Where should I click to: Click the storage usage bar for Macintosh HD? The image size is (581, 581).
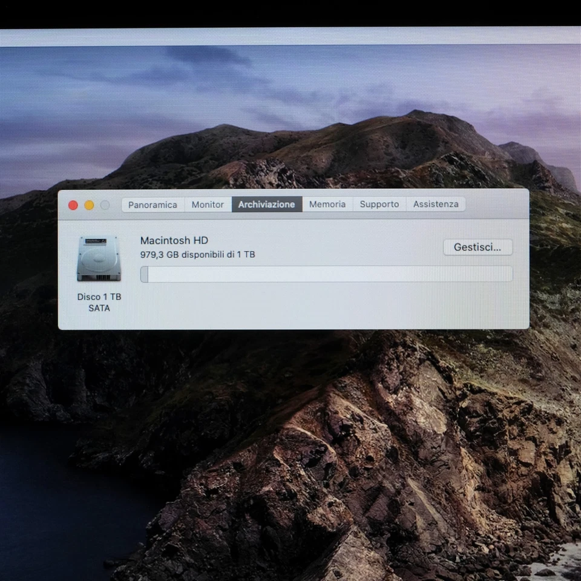coord(327,274)
